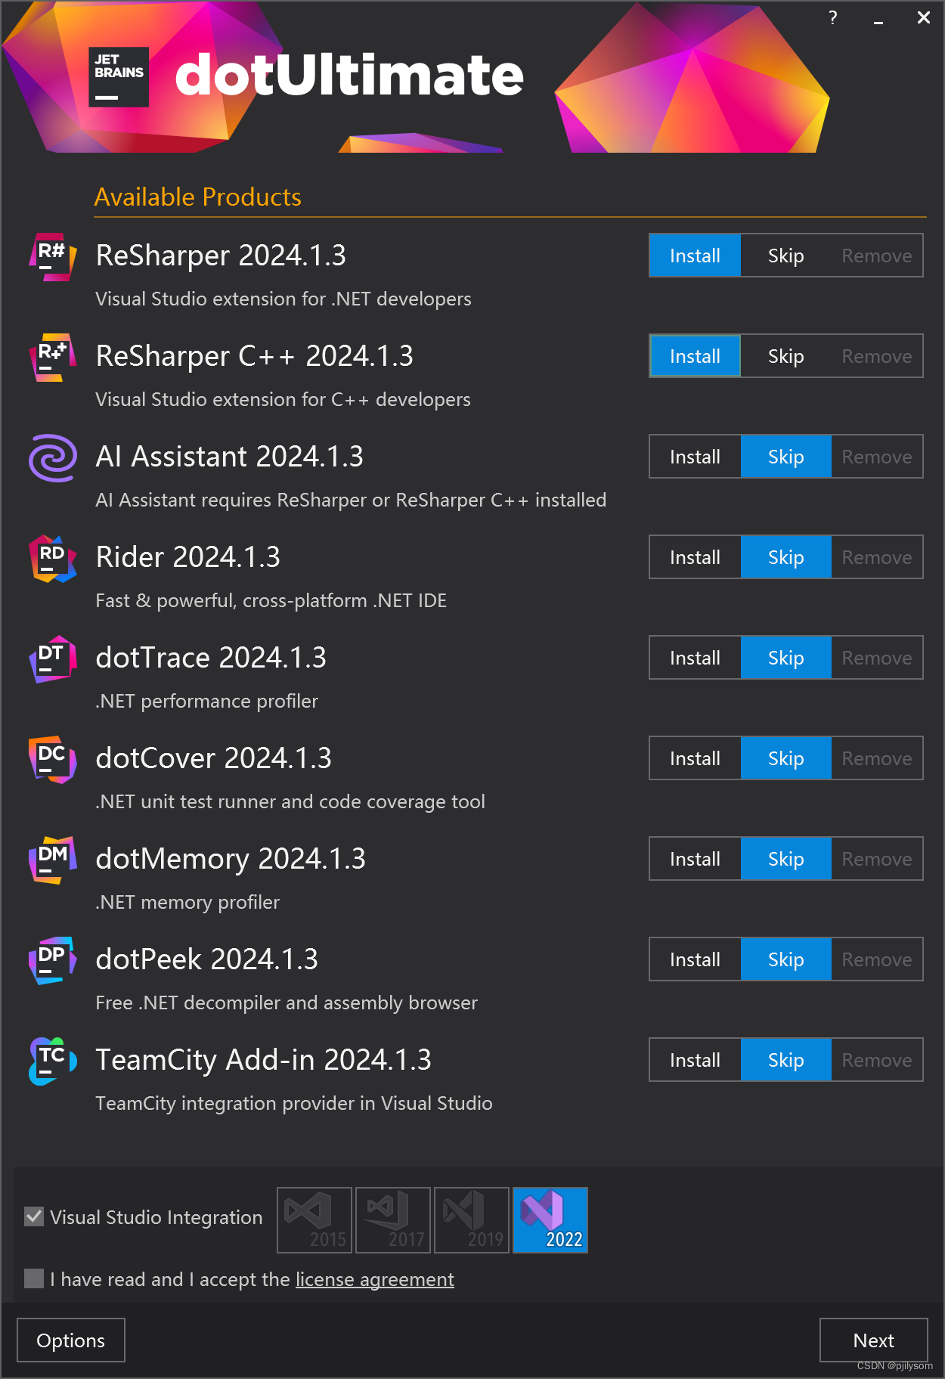
Task: Set Rider 2024.1.3 to Install
Action: click(x=695, y=557)
